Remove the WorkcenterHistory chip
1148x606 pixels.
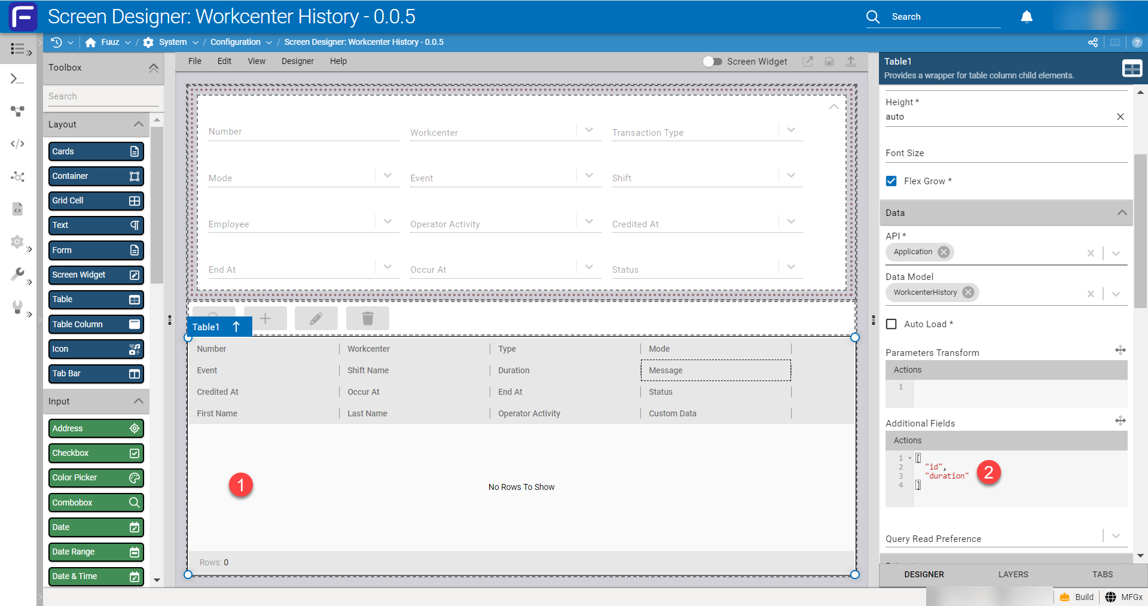click(x=968, y=293)
